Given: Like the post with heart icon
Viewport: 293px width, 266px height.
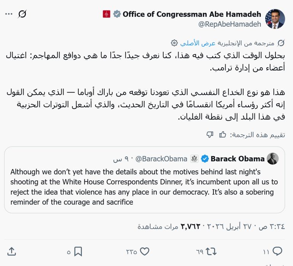Looking at the screenshot, I should pyautogui.click(x=144, y=251).
